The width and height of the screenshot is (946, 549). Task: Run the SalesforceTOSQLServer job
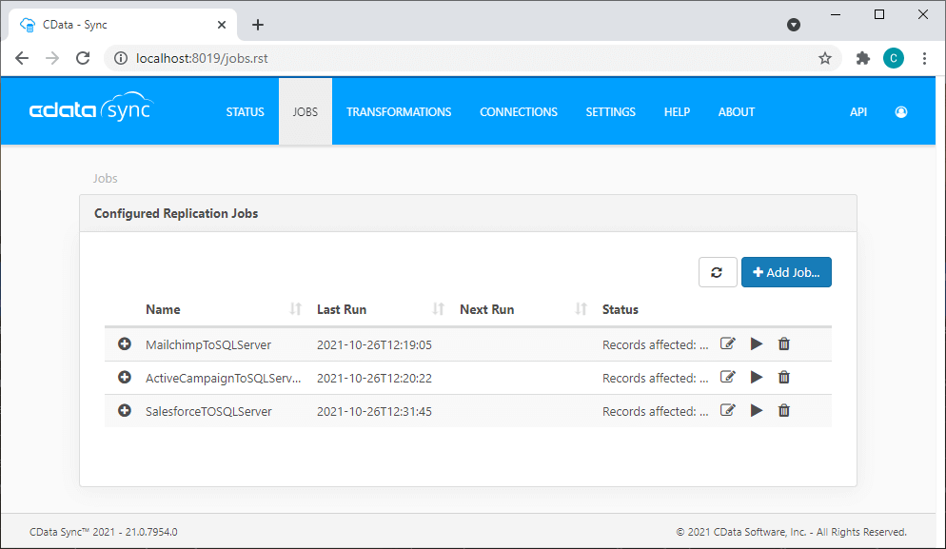[x=757, y=411]
